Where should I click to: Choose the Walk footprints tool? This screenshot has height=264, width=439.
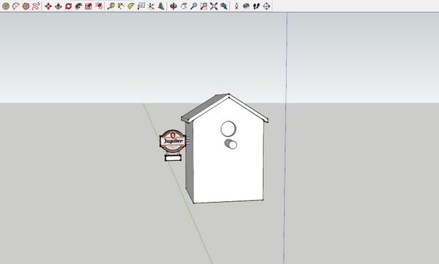click(x=257, y=6)
